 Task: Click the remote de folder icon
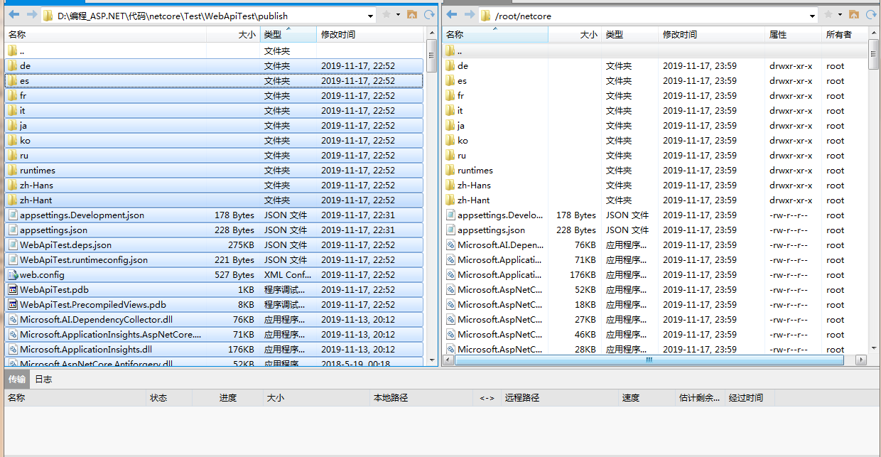click(x=450, y=66)
